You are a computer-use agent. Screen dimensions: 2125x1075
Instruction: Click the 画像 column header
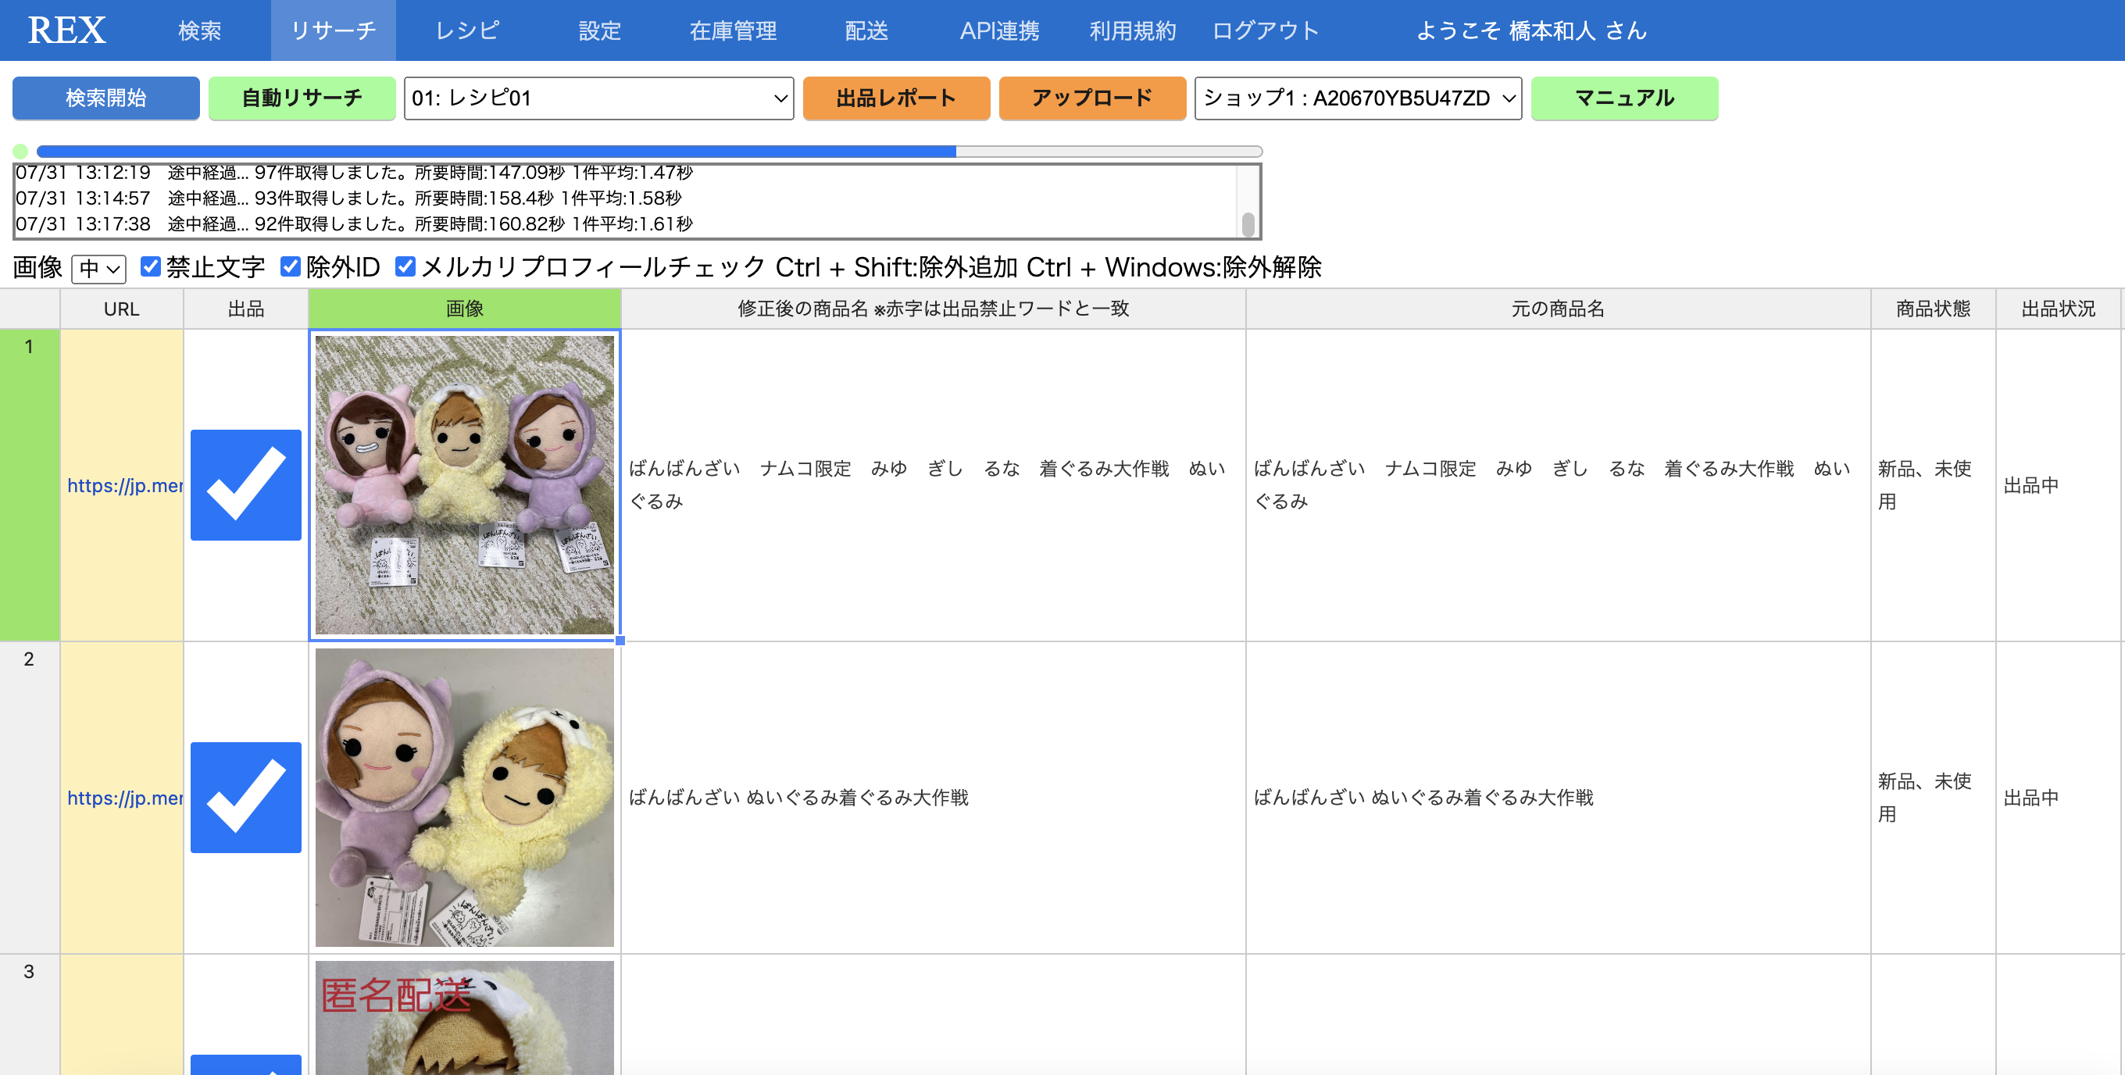464,309
